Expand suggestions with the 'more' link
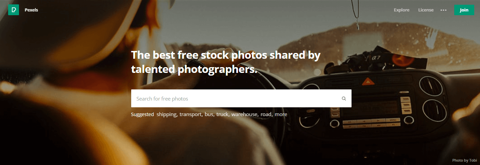Image resolution: width=480 pixels, height=165 pixels. tap(281, 114)
